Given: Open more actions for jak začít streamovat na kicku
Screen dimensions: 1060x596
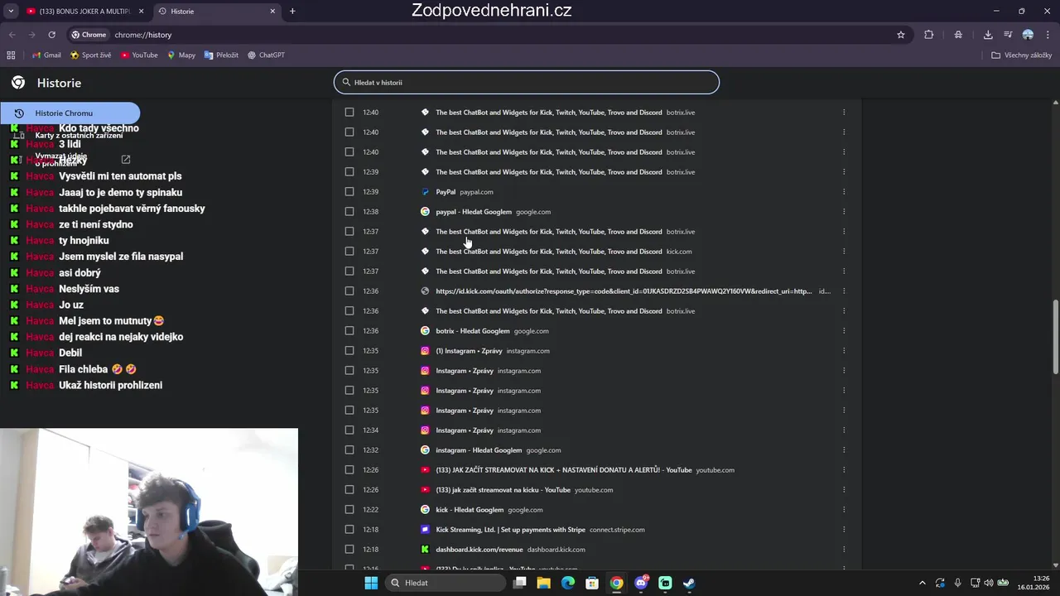Looking at the screenshot, I should 844,490.
